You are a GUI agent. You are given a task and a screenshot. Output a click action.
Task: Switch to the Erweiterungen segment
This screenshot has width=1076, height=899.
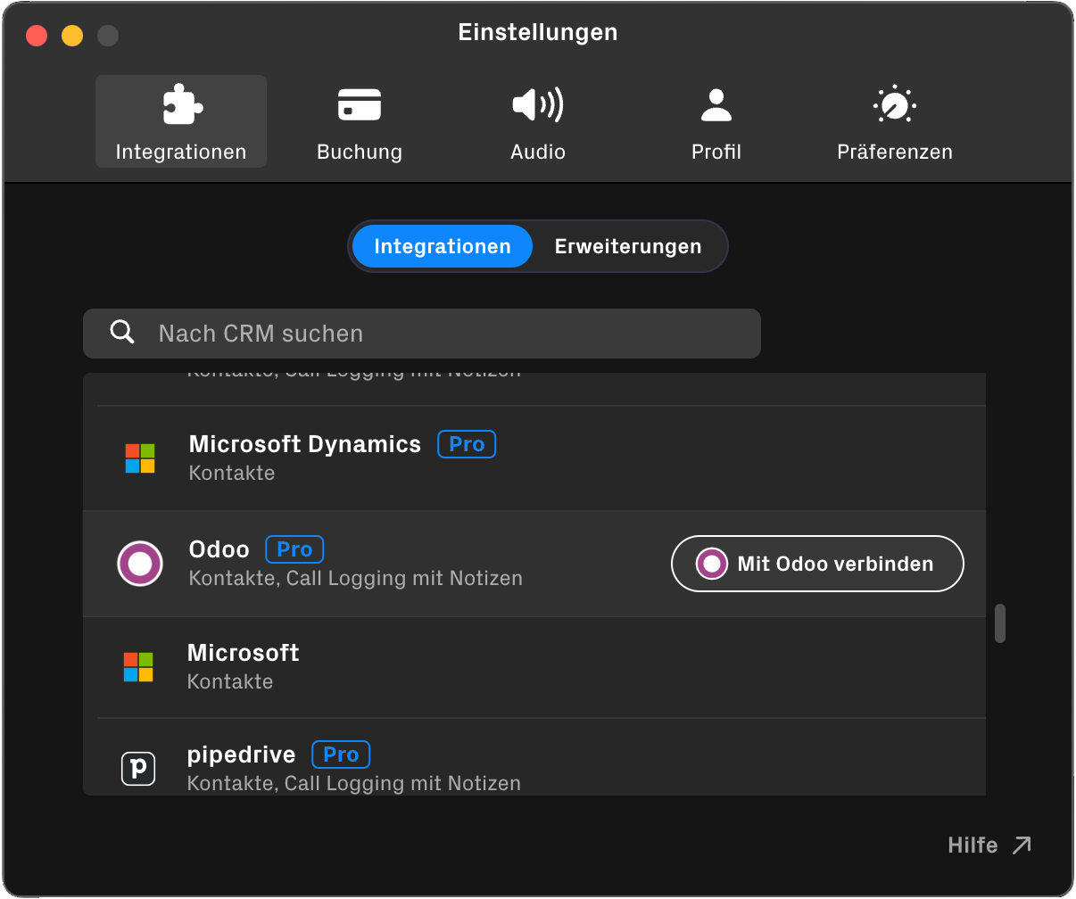pos(628,246)
